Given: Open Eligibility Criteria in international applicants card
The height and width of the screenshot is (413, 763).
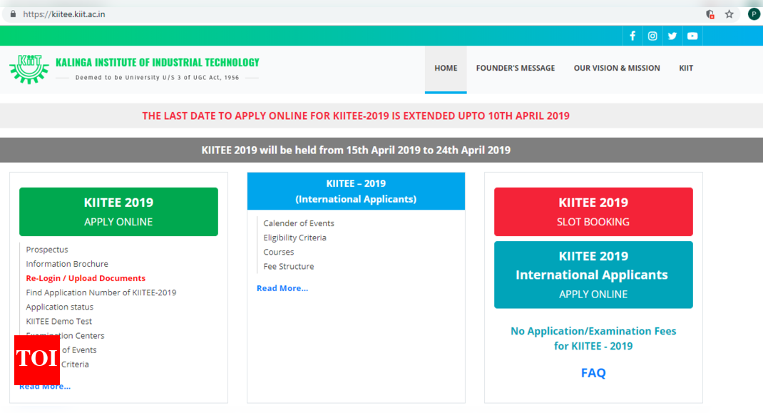Looking at the screenshot, I should (x=295, y=238).
